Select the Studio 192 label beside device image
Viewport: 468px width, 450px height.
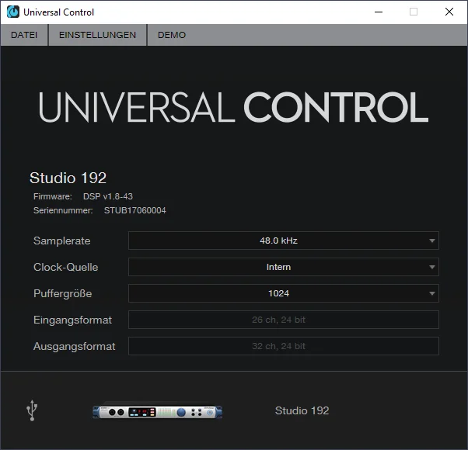(302, 410)
